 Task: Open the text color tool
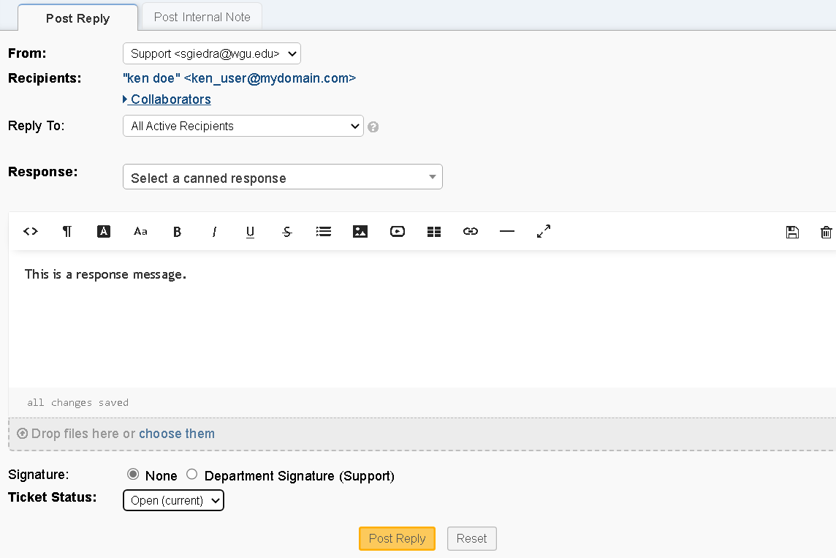[x=103, y=231]
